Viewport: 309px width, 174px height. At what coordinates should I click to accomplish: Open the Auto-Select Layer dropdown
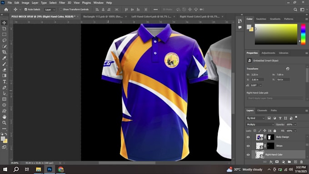point(50,10)
